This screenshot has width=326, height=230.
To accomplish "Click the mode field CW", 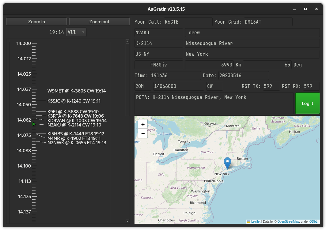I will 214,86.
